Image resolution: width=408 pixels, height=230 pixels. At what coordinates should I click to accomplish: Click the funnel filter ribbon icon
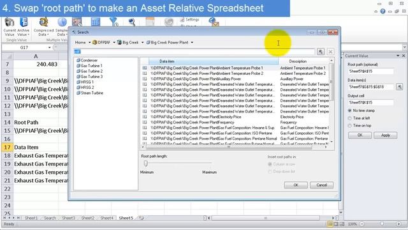(x=113, y=22)
